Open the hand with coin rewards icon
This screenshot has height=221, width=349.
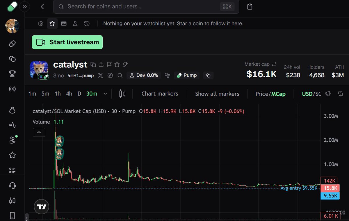(12, 140)
